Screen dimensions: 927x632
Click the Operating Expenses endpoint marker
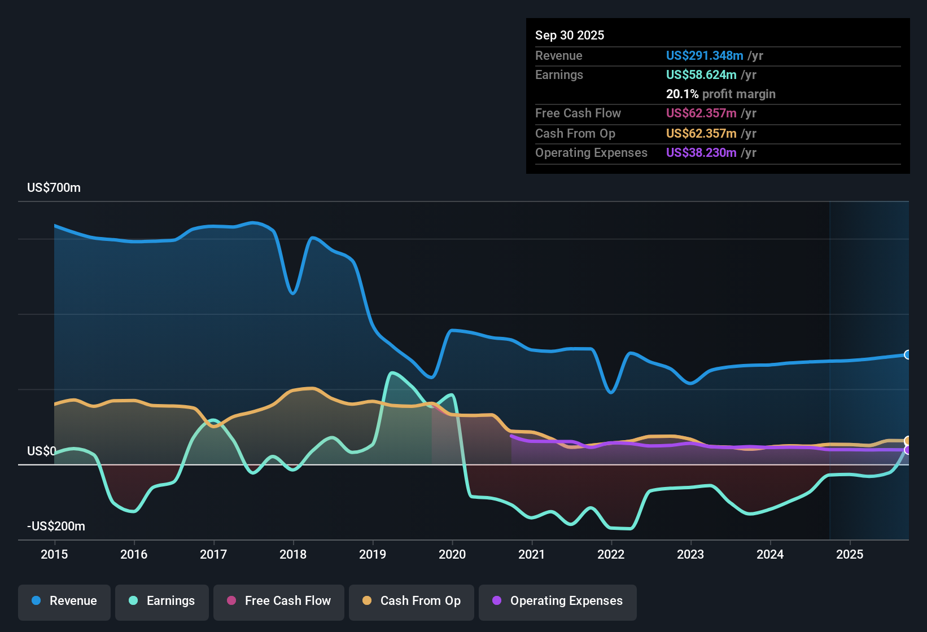pyautogui.click(x=907, y=450)
